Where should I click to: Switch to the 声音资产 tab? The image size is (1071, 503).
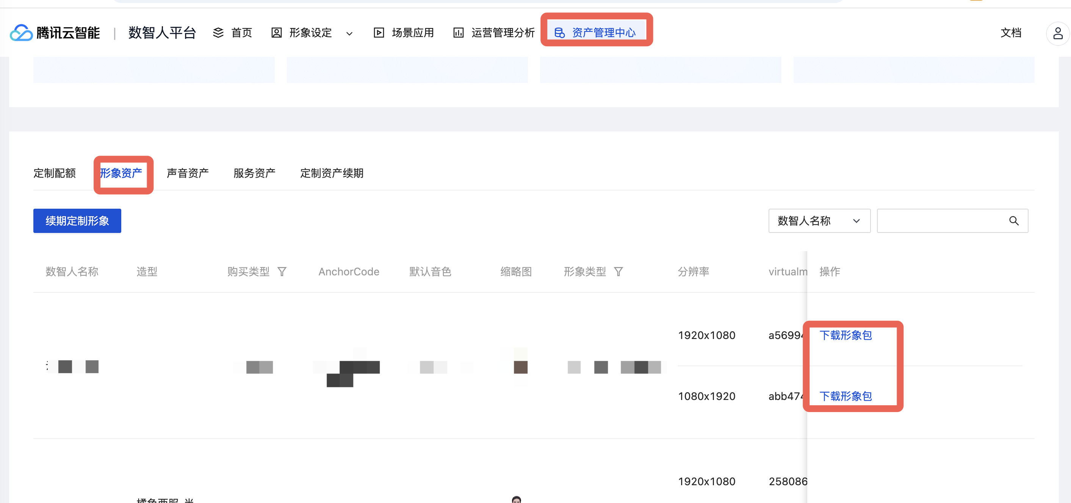(188, 173)
